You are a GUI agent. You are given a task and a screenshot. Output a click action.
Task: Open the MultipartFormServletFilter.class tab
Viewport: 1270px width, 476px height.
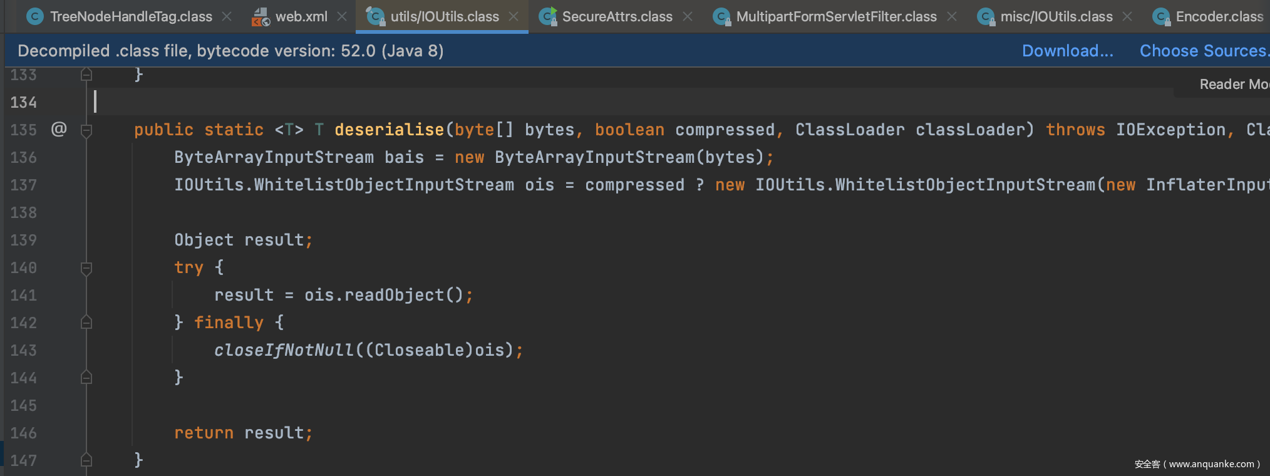click(836, 17)
